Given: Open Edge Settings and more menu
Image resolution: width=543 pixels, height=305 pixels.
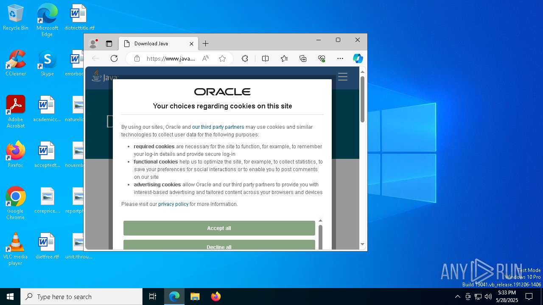Looking at the screenshot, I should (340, 58).
